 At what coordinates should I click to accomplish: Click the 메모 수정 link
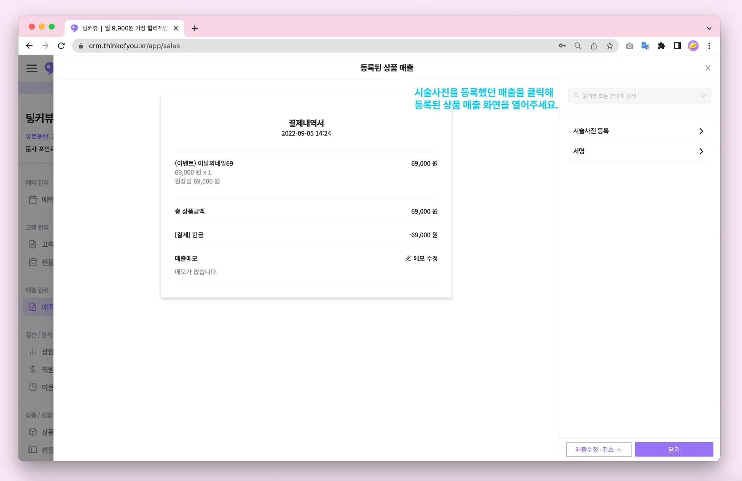(425, 258)
